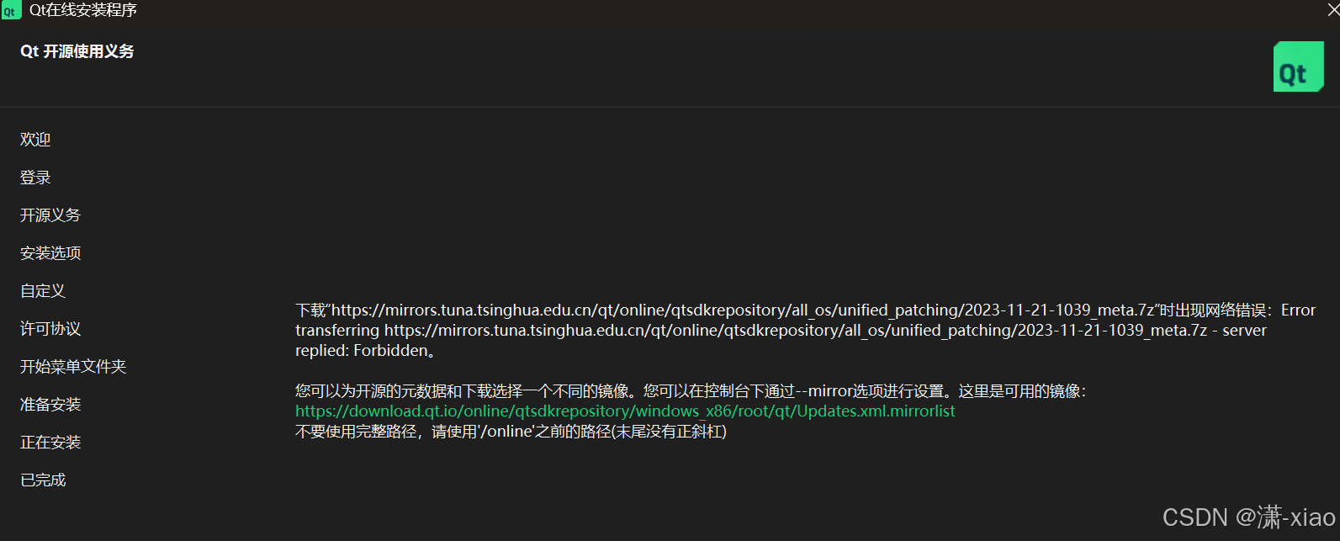The image size is (1340, 541).
Task: Select the 许可协议 step in sidebar
Action: pyautogui.click(x=50, y=329)
